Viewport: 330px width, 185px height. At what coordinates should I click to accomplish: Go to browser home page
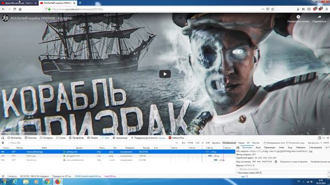(20, 9)
